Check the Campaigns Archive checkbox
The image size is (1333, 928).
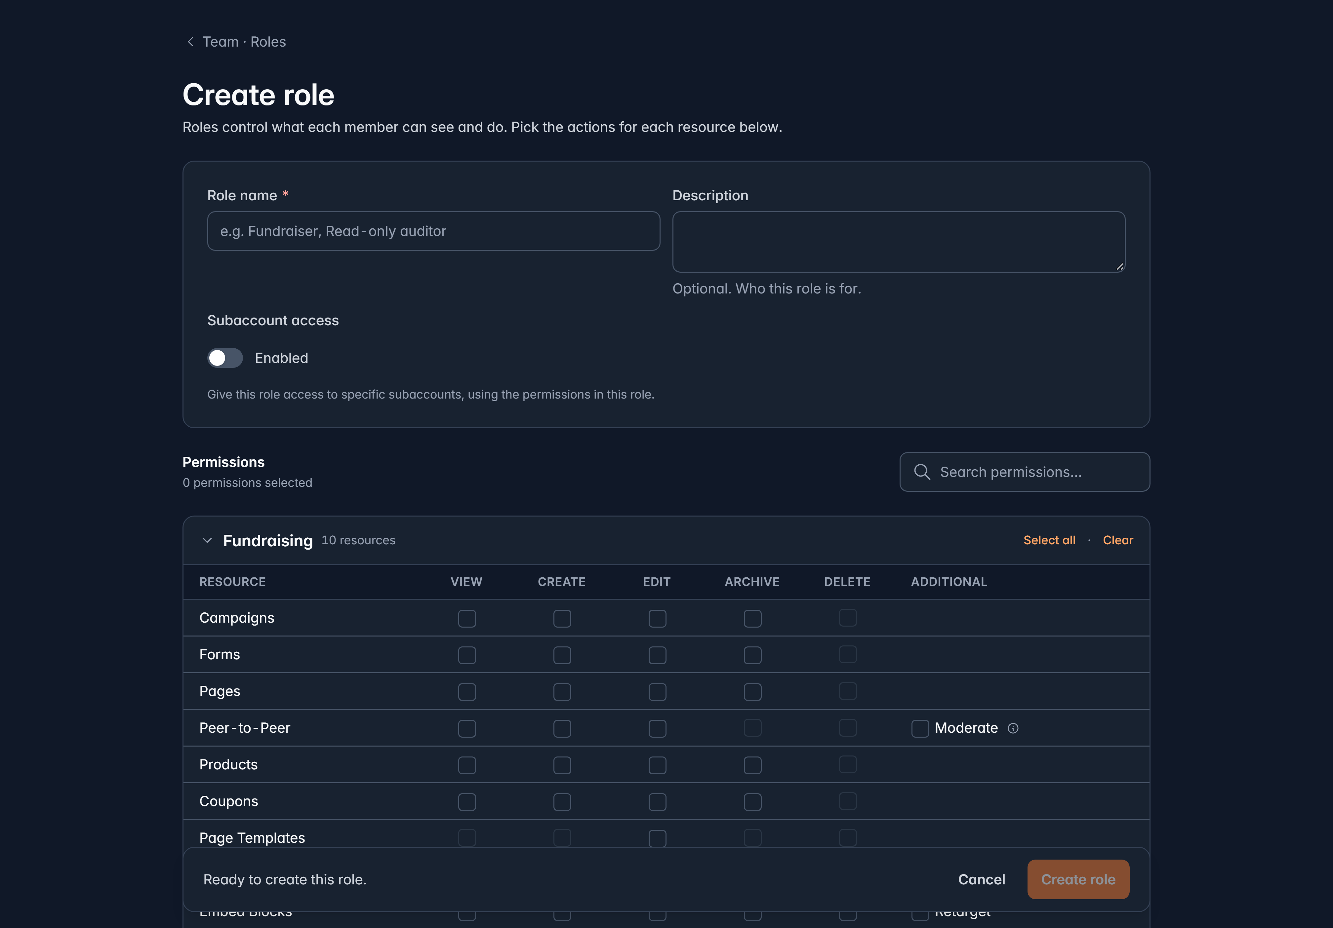tap(752, 619)
